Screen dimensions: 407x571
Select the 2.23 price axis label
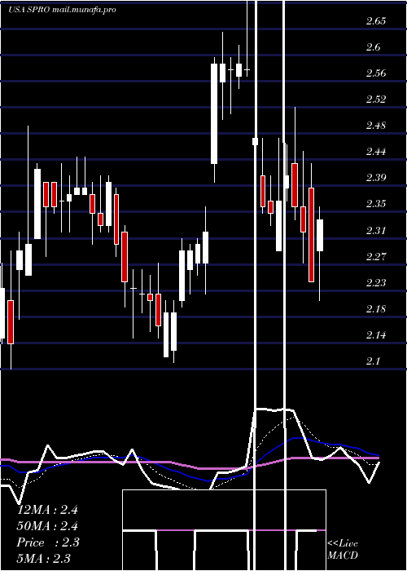point(376,282)
